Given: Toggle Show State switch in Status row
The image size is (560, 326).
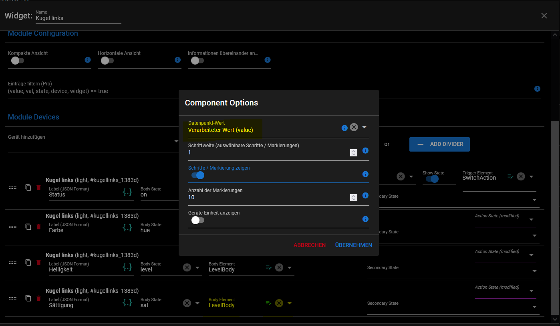Looking at the screenshot, I should tap(432, 179).
